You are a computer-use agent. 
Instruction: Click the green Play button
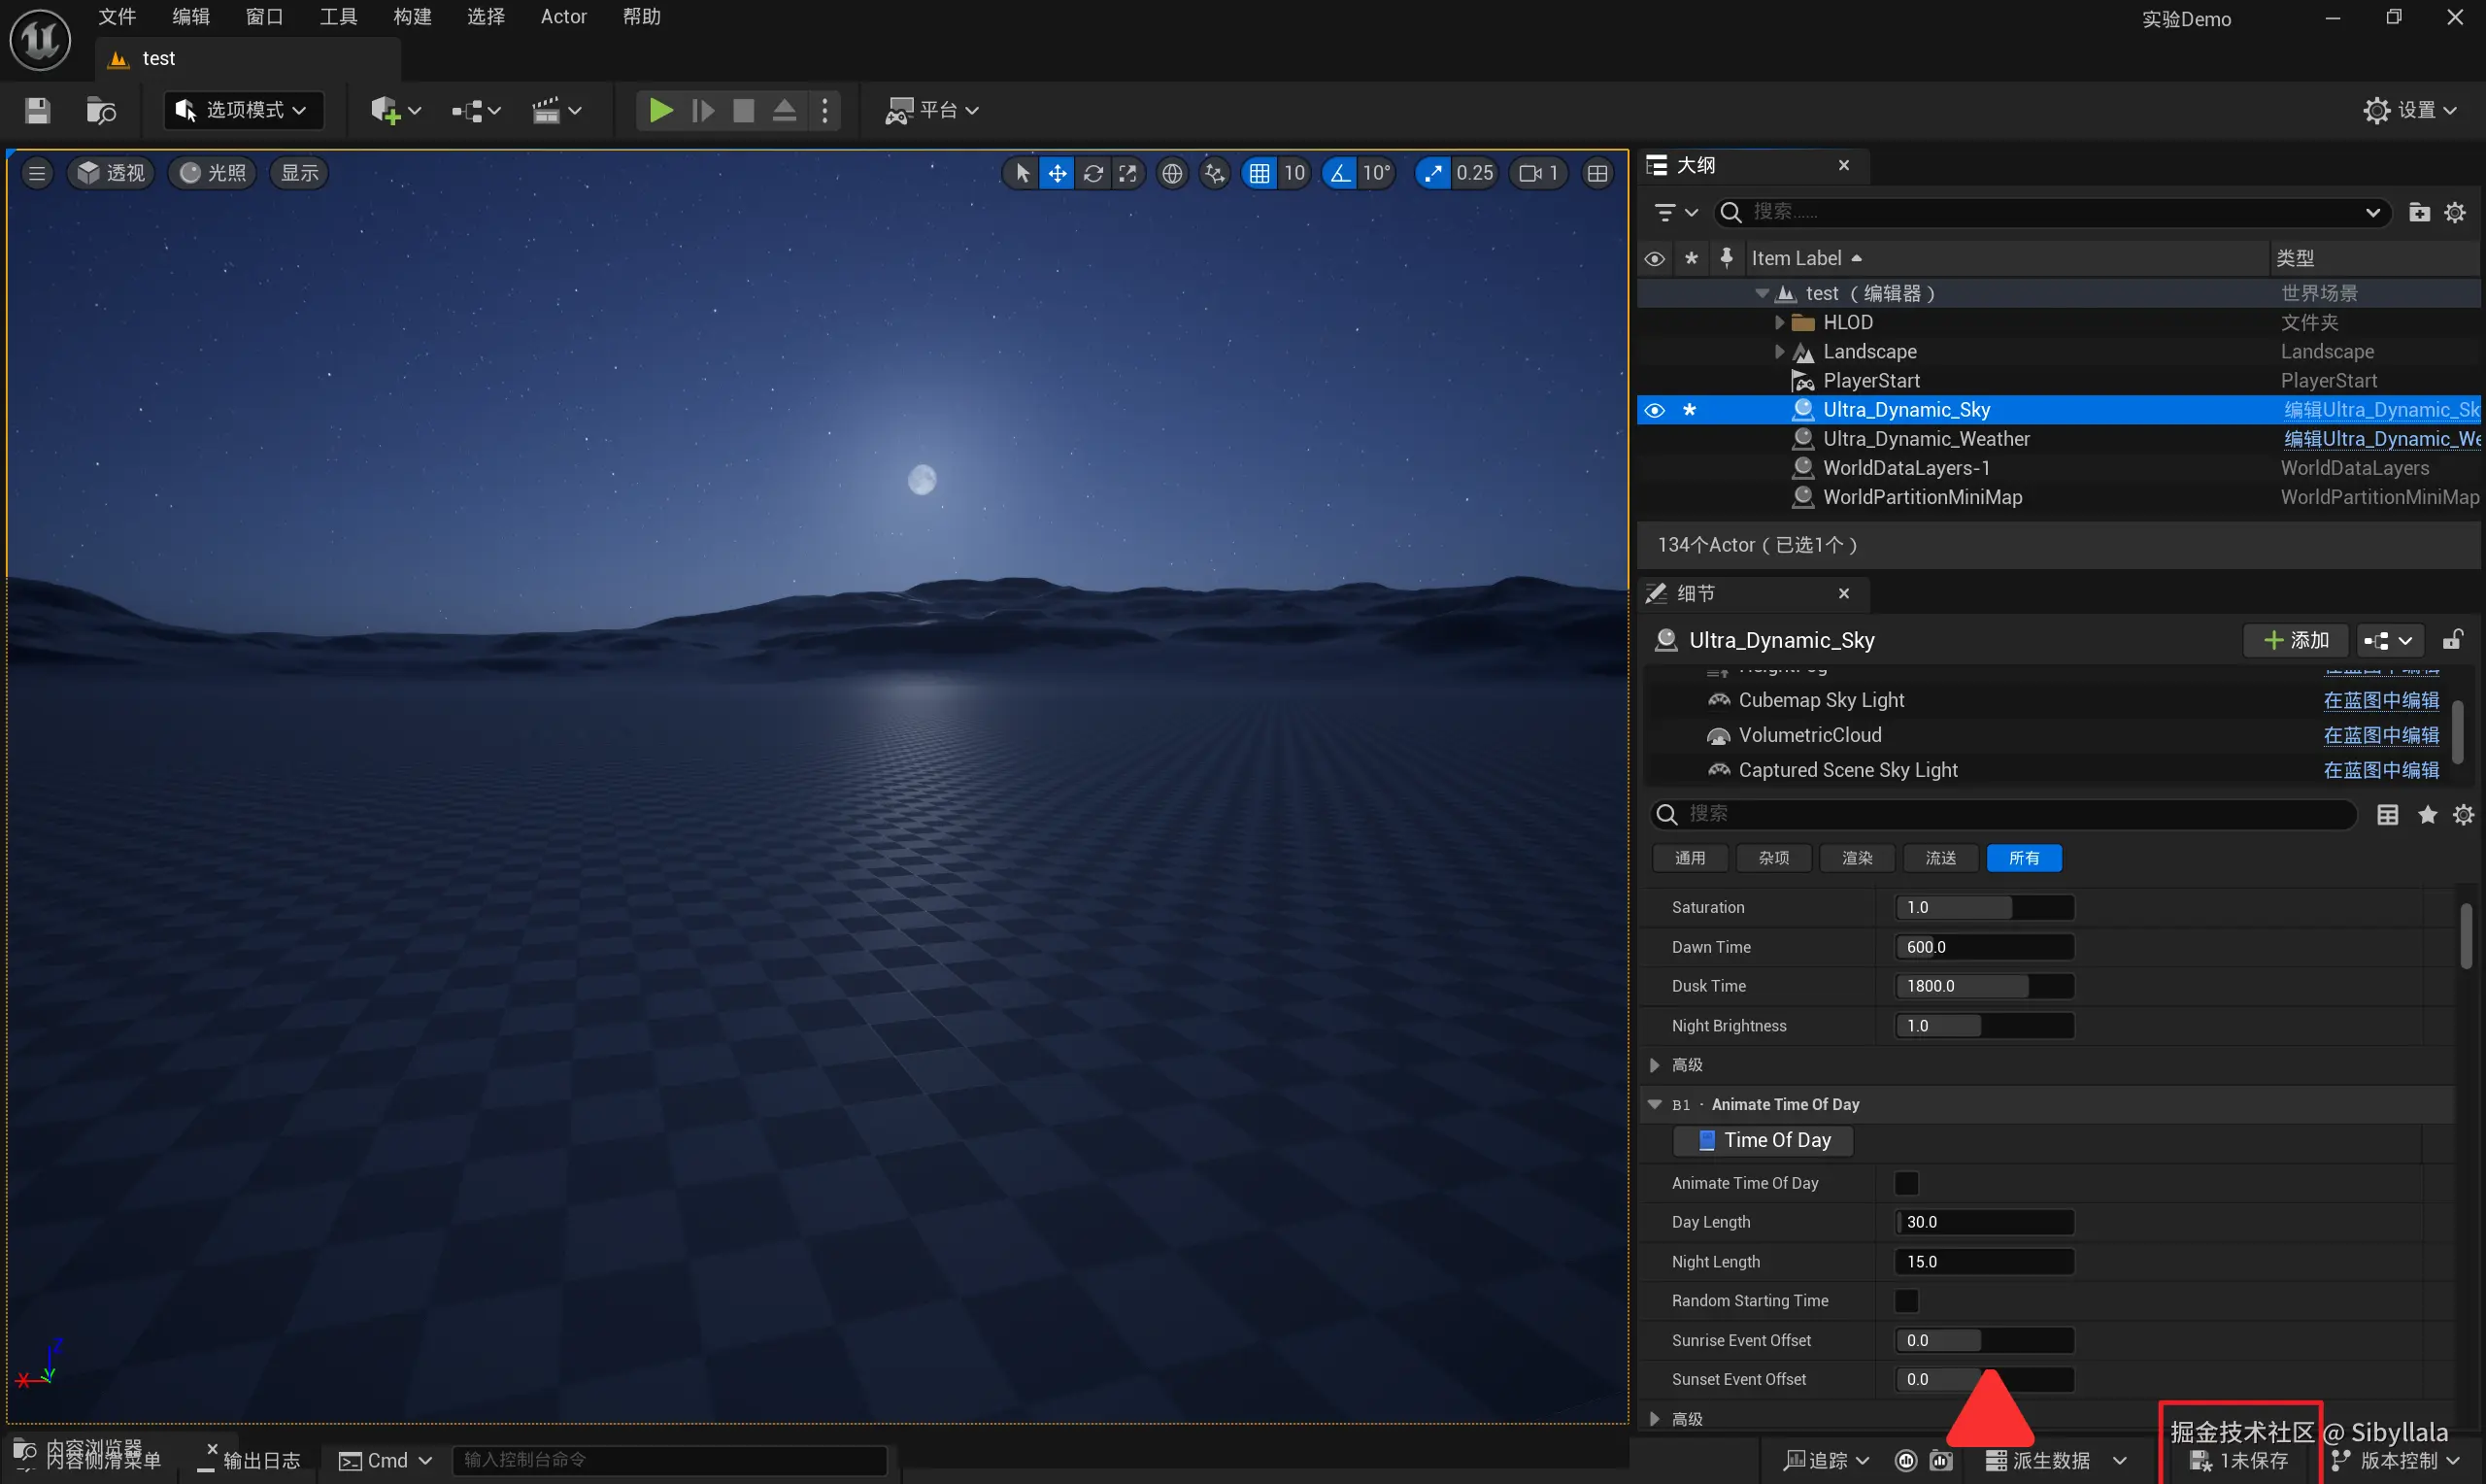click(x=659, y=110)
